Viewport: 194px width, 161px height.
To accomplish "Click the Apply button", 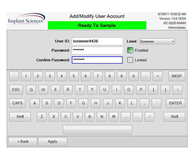I will 53,141.
